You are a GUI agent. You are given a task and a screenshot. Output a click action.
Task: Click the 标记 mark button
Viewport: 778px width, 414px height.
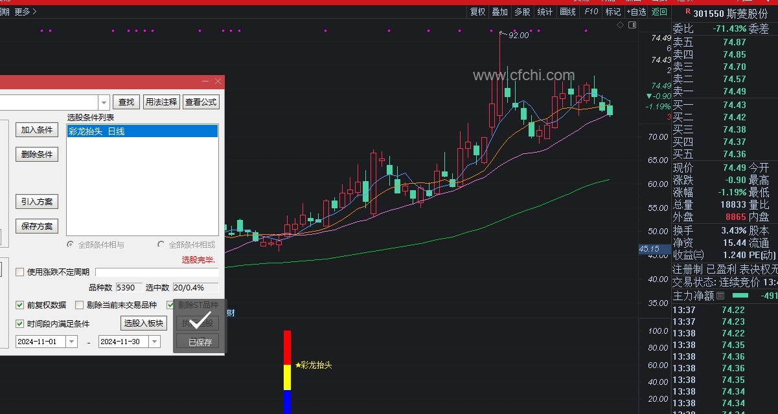tap(613, 12)
